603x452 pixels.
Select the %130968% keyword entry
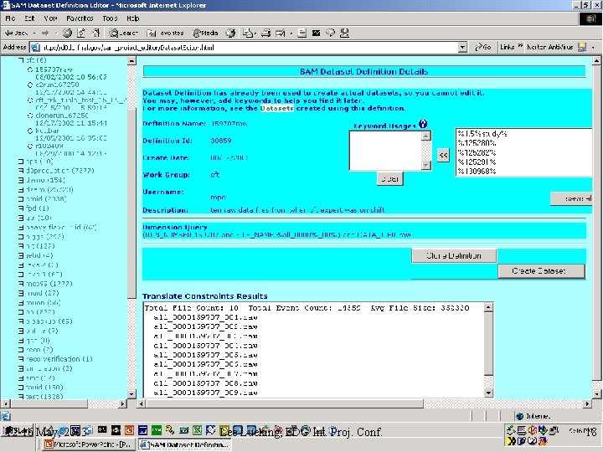[477, 172]
